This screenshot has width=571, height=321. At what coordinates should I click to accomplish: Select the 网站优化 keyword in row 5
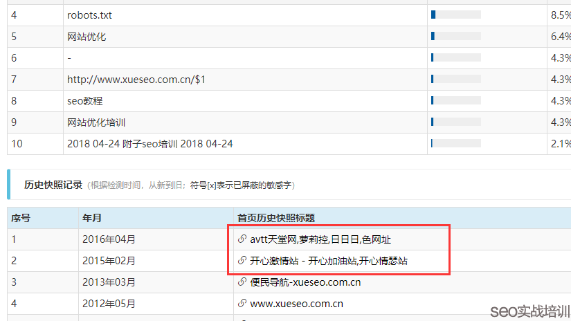(x=87, y=36)
